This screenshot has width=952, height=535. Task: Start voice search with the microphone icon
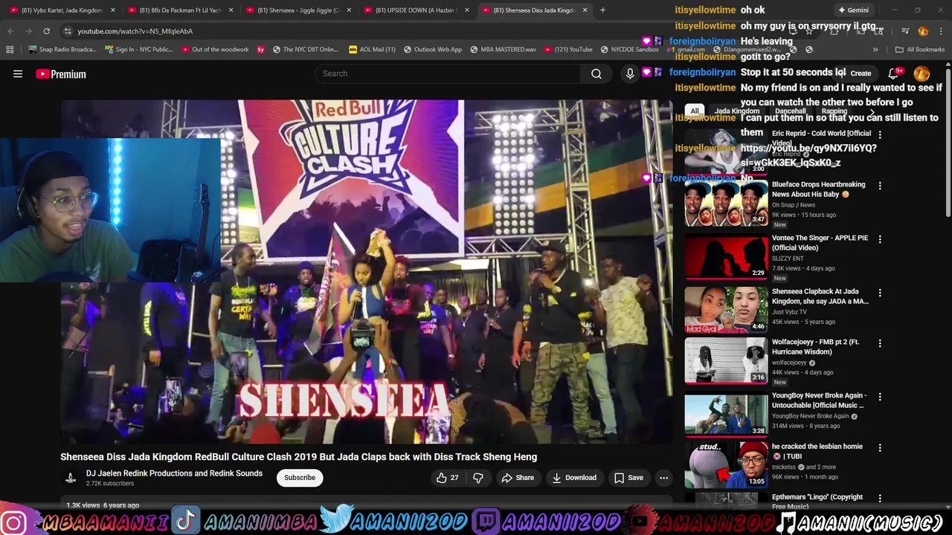630,74
